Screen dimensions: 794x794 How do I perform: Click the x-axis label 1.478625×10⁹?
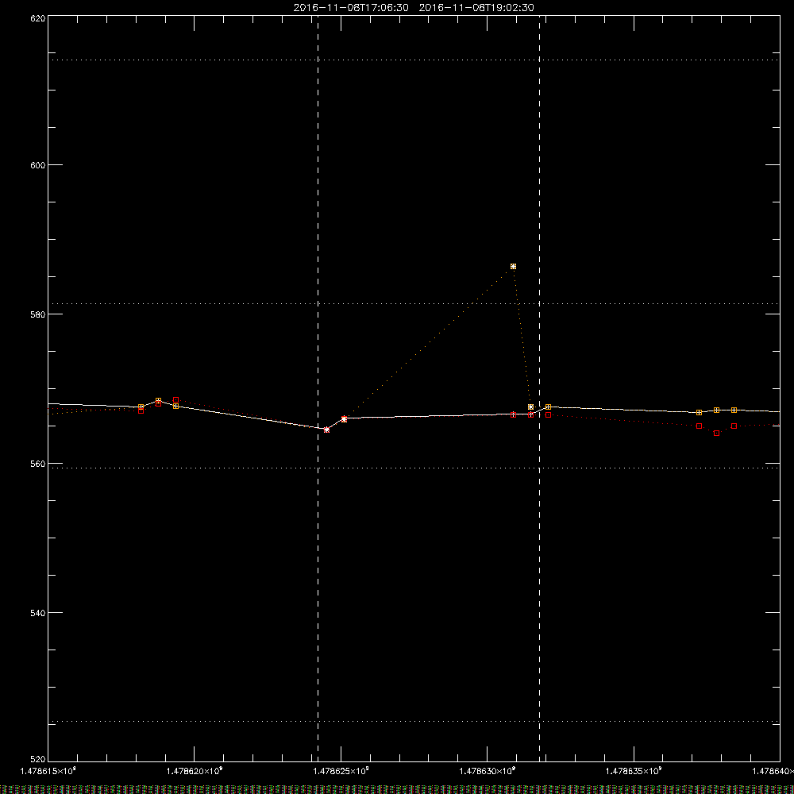(x=341, y=771)
